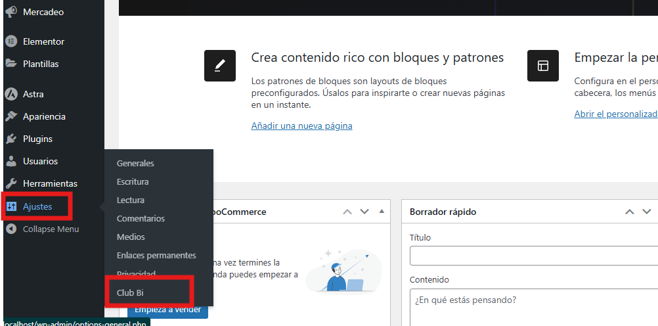Move the WooCommerce widget up
This screenshot has height=326, width=658.
(347, 212)
